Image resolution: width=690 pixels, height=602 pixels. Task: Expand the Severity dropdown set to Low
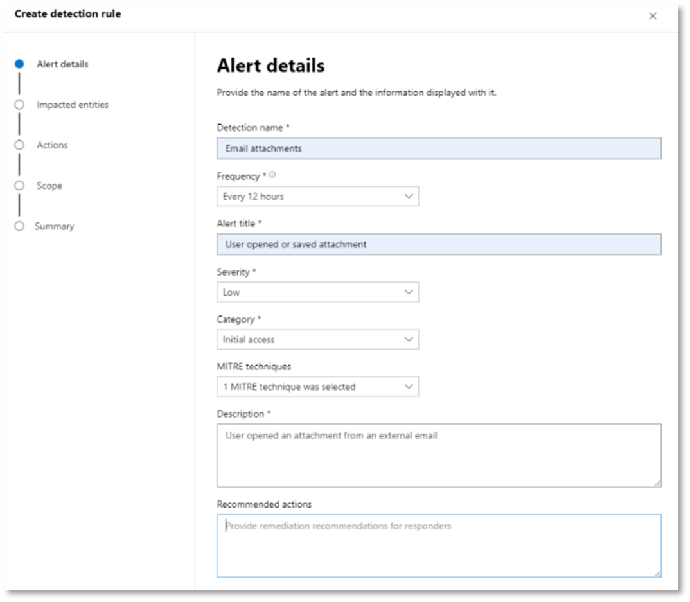pyautogui.click(x=318, y=292)
